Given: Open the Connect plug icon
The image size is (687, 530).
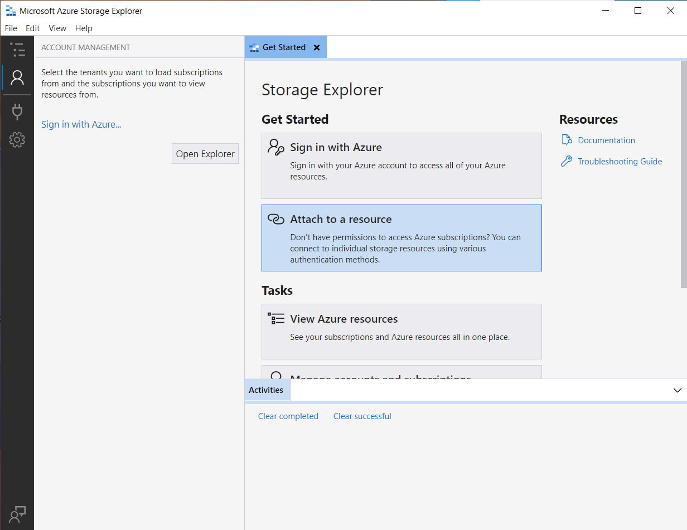Looking at the screenshot, I should 17,112.
